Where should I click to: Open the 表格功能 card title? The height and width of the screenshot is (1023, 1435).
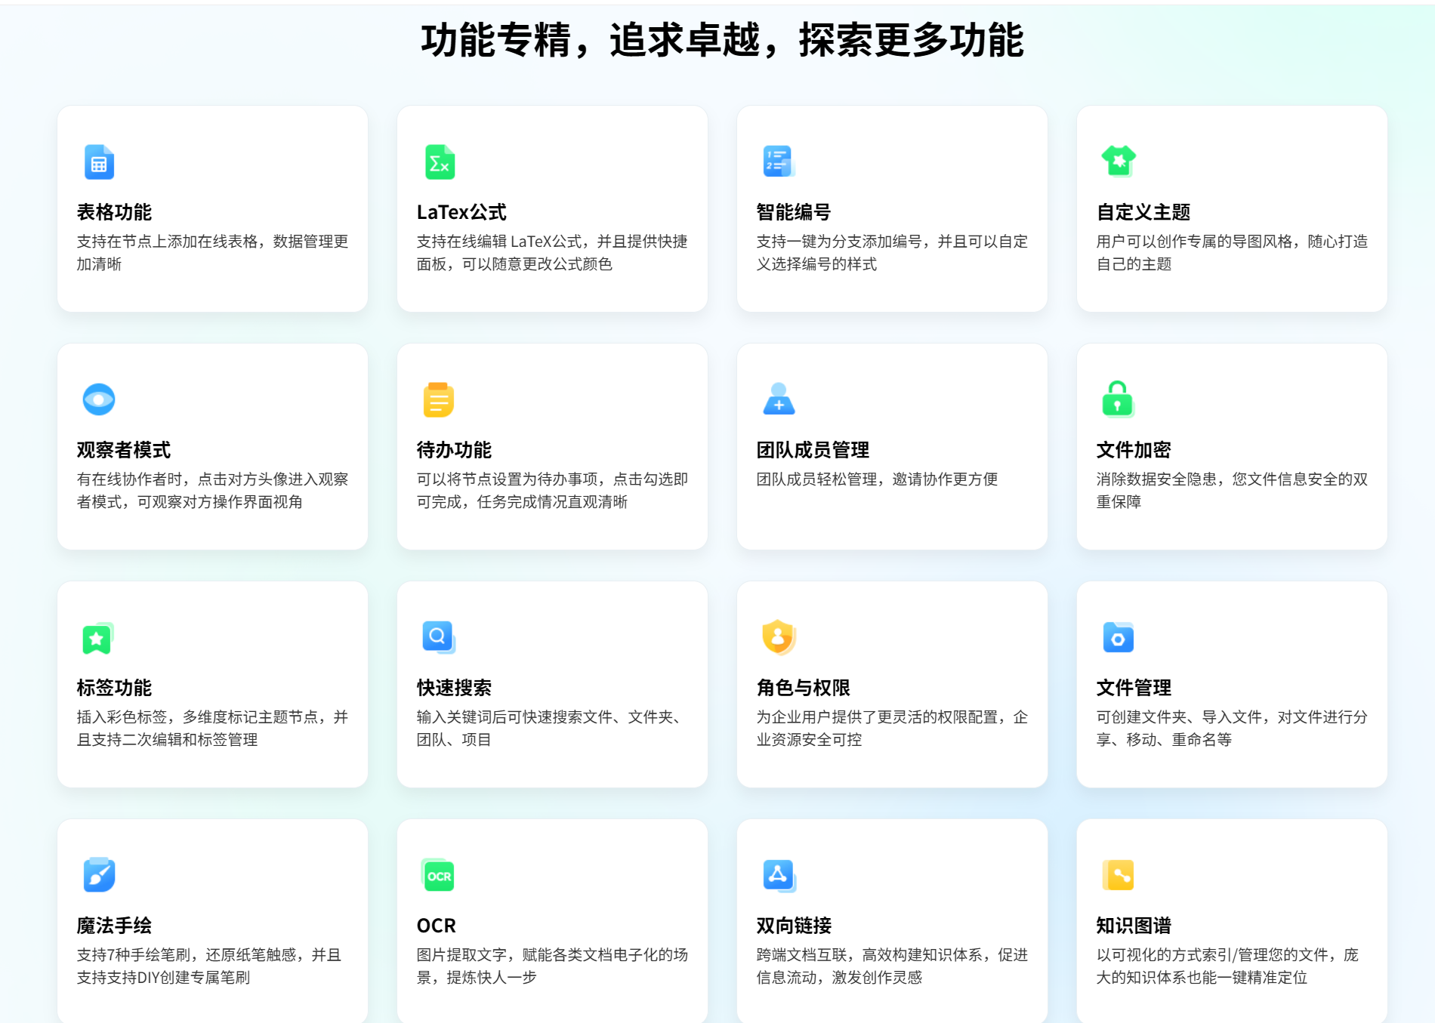coord(114,212)
